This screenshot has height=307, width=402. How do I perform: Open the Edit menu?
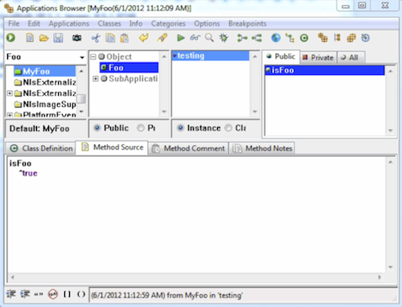(x=34, y=23)
